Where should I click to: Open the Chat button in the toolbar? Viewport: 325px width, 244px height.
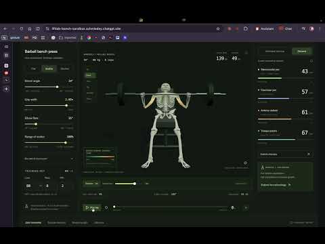click(286, 28)
